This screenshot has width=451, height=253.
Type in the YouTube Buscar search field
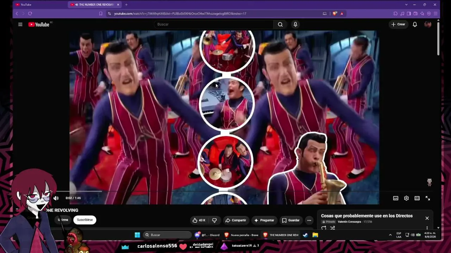pyautogui.click(x=214, y=24)
